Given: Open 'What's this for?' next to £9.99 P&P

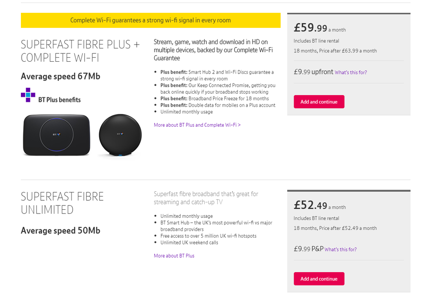Looking at the screenshot, I should coord(340,250).
